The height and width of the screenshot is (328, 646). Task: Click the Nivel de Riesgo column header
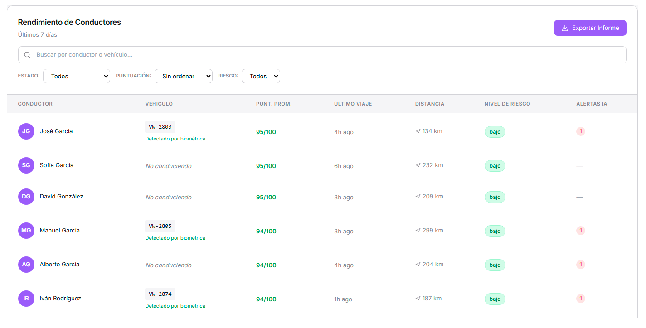tap(507, 104)
